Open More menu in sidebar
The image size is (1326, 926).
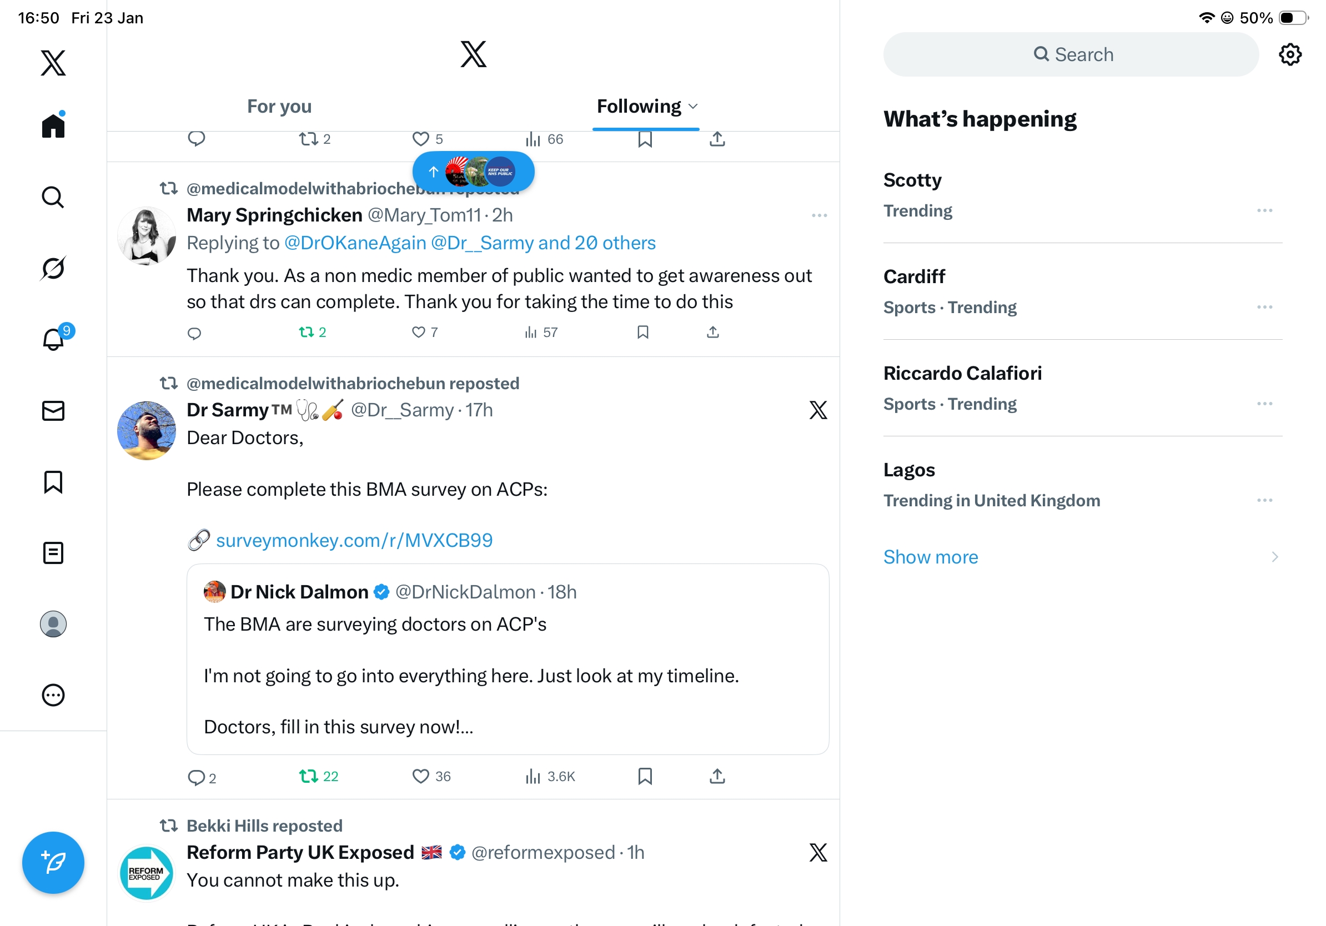tap(53, 695)
